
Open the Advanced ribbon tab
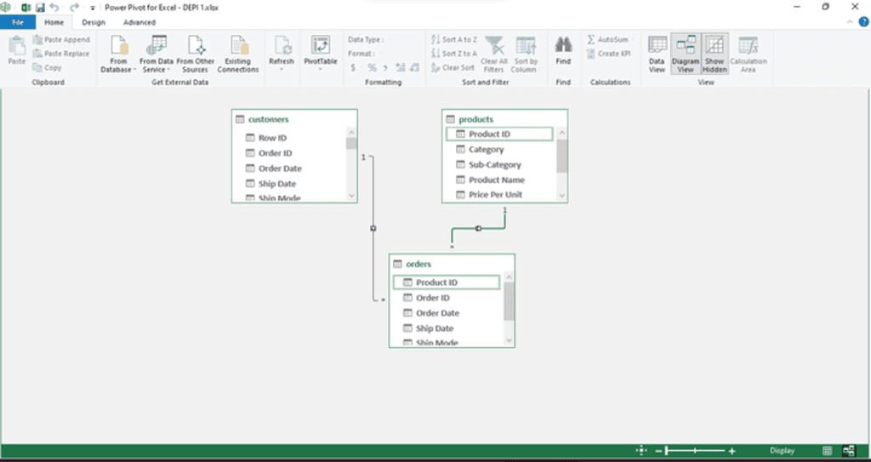click(139, 22)
